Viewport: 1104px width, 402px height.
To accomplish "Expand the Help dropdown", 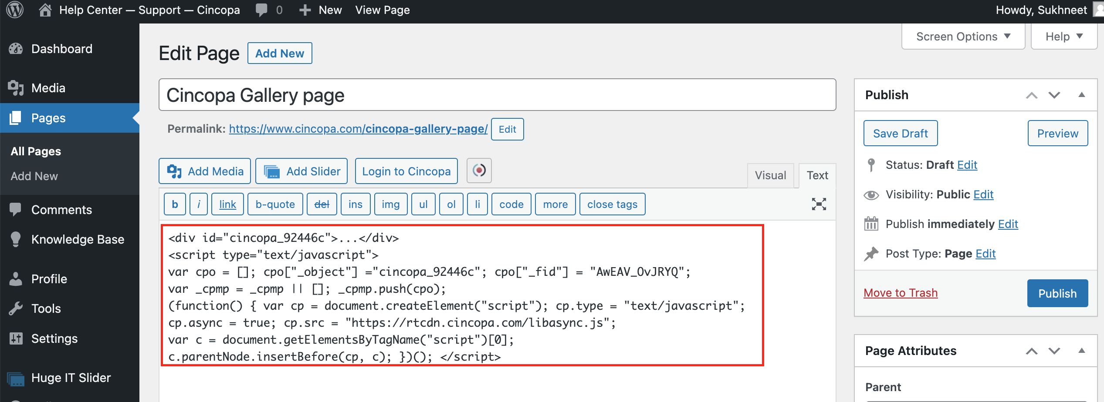I will [1064, 37].
